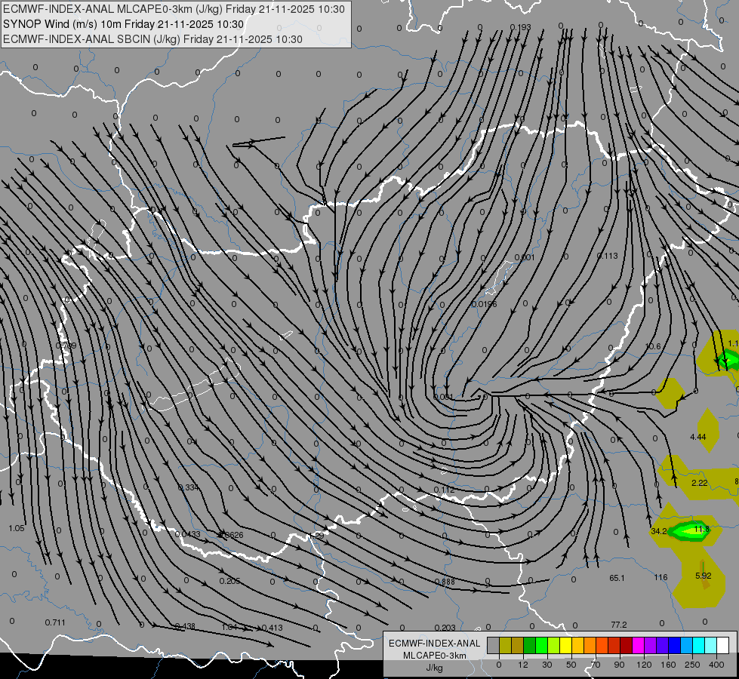
Task: Click the legend scale value 50
Action: [x=571, y=665]
